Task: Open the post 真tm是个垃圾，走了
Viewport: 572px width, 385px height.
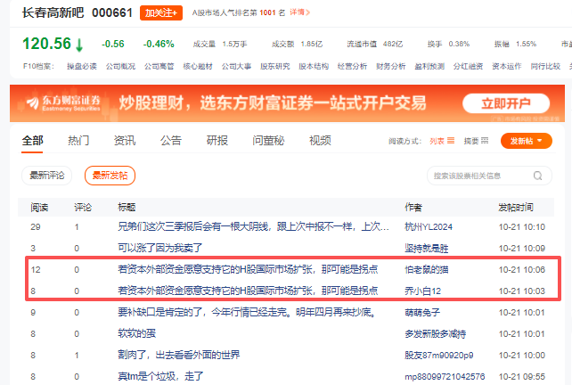Action: tap(160, 376)
